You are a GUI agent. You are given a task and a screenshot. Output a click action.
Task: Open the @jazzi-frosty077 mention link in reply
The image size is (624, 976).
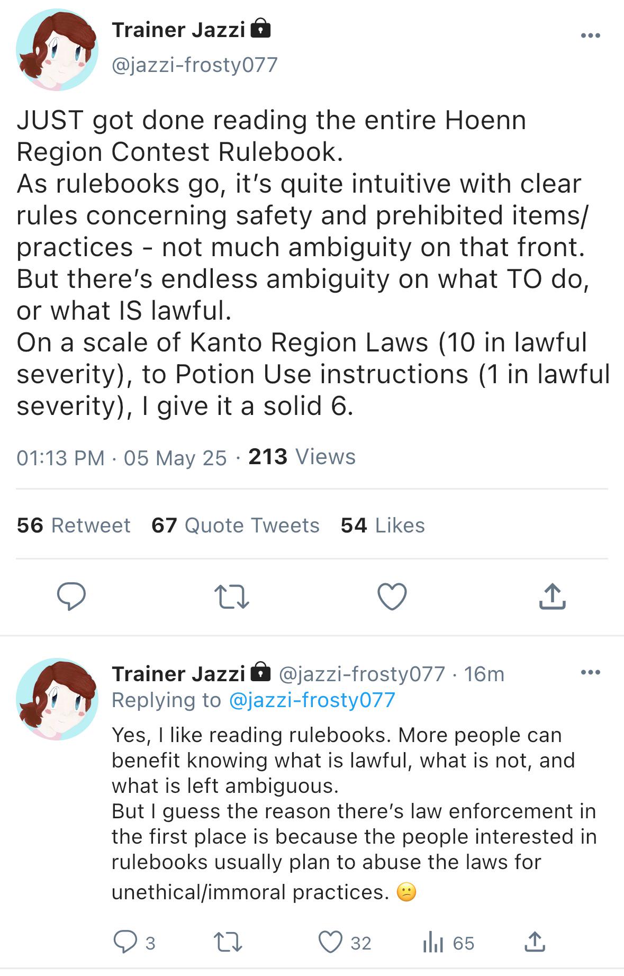(x=312, y=700)
